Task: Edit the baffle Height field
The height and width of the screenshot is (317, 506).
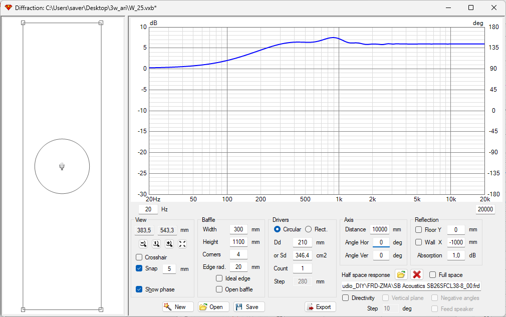Action: [x=238, y=242]
